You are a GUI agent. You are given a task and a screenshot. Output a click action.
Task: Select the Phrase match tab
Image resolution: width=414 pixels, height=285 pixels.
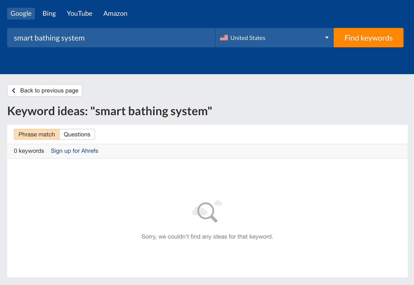(x=36, y=134)
